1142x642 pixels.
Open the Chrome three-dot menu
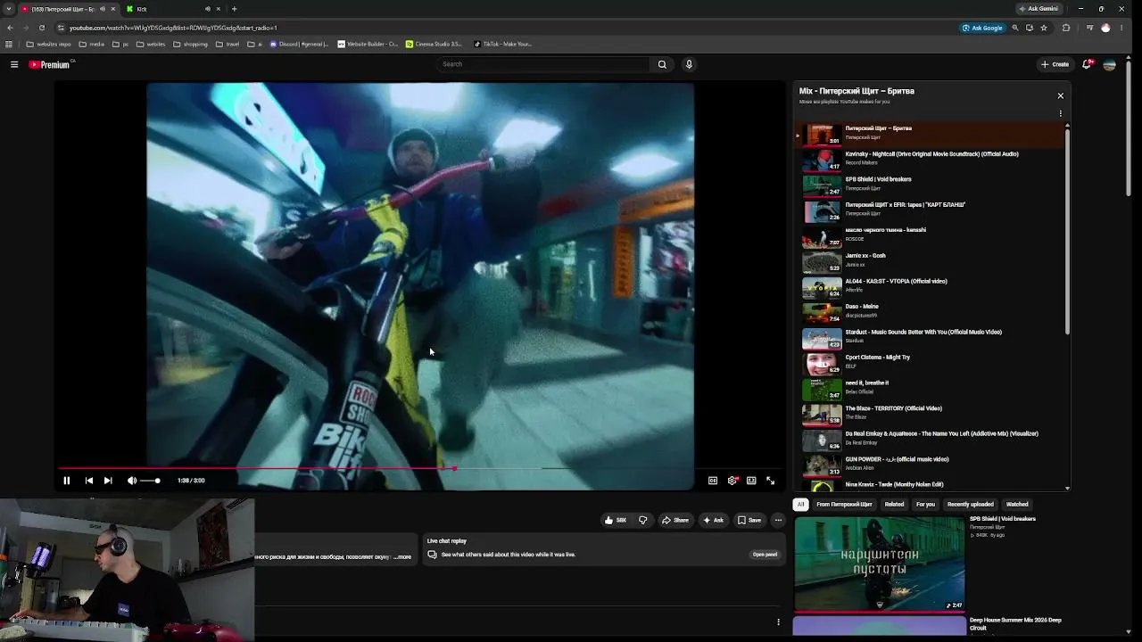pyautogui.click(x=1121, y=28)
